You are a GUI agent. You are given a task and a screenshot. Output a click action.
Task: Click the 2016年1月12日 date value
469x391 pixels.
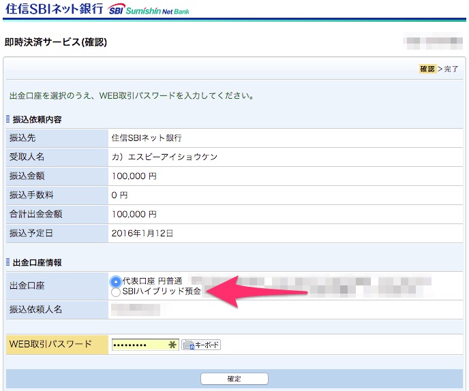[x=142, y=233]
